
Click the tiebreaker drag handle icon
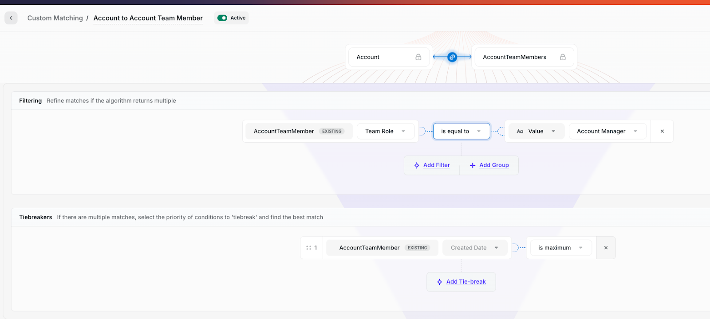309,248
